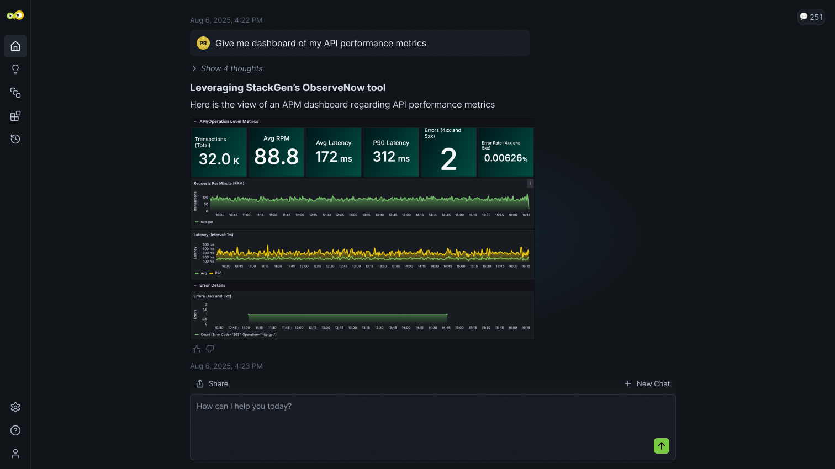Click the thumbs down feedback icon

coord(210,349)
